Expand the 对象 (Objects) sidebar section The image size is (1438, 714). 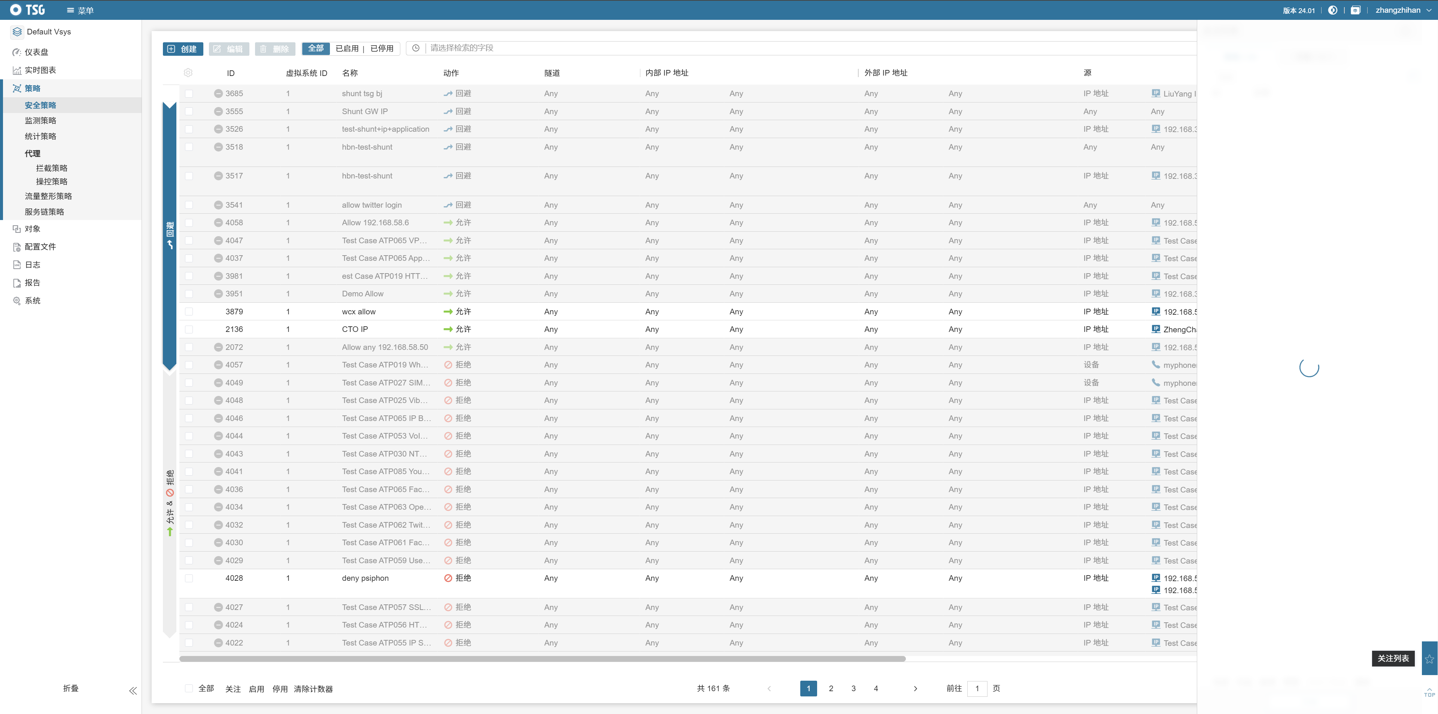click(32, 229)
